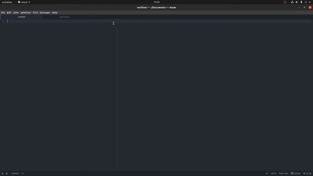Open the Atom application menu in top bar
Viewport: 313px width, 176px height.
(x=24, y=2)
